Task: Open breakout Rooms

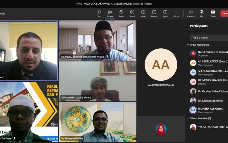Action: [154, 13]
